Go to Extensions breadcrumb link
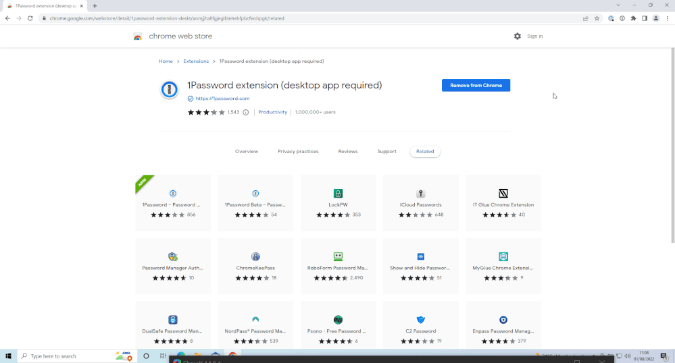This screenshot has width=675, height=363. [x=196, y=61]
